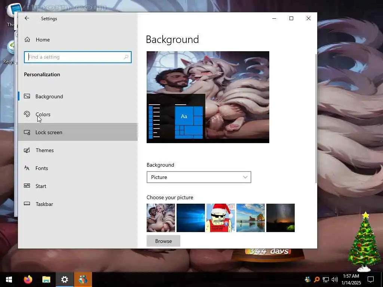
Task: Open File Explorer from the taskbar
Action: tap(46, 280)
